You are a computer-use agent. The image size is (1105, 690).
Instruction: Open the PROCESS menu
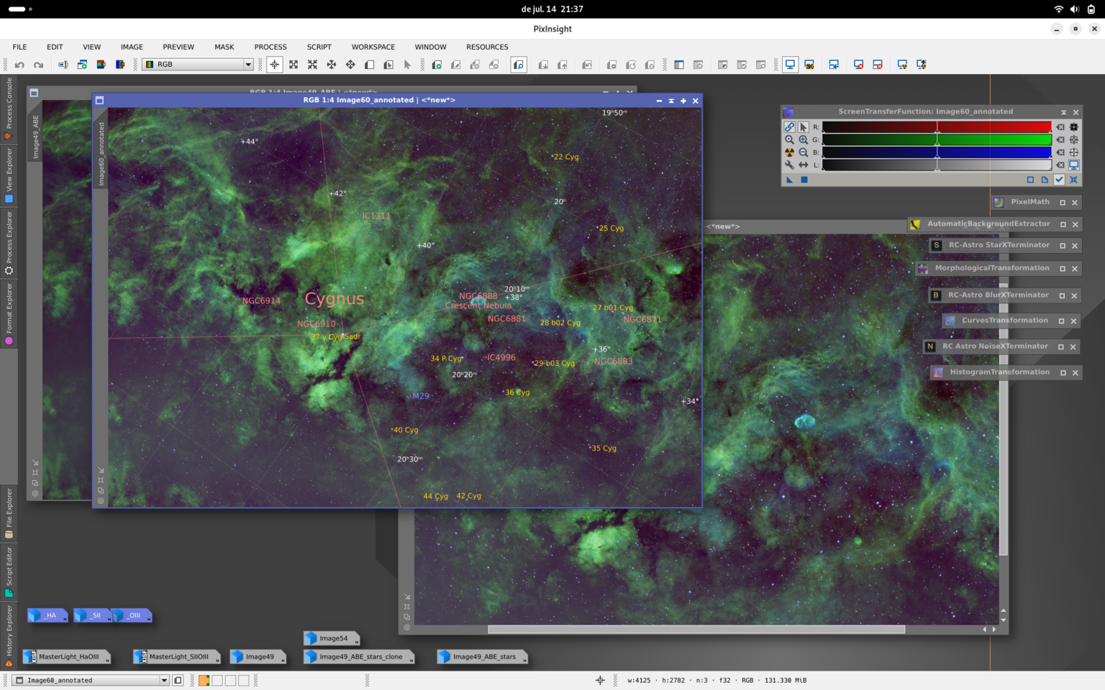[x=270, y=47]
